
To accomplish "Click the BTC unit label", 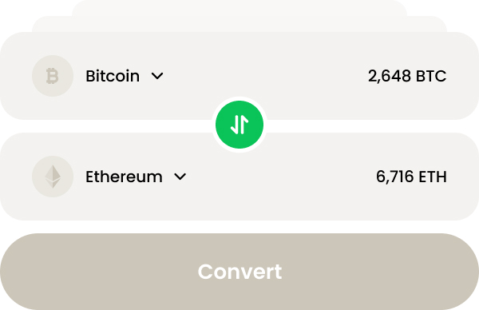I will [431, 76].
